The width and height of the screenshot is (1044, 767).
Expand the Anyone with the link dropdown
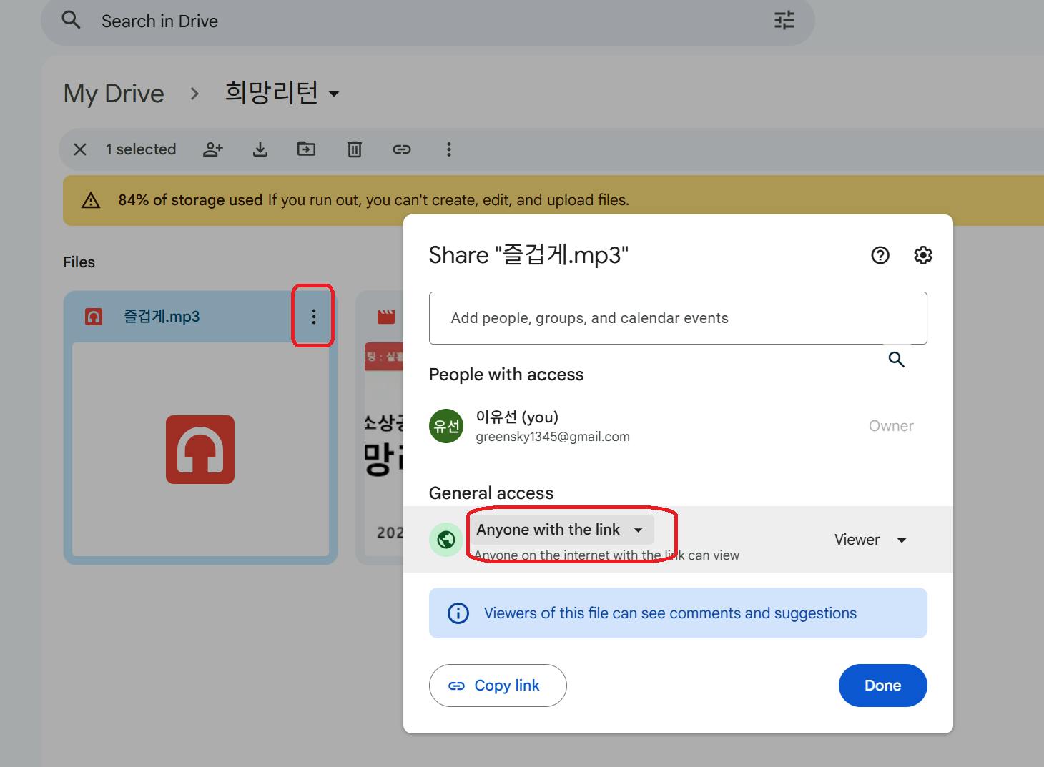click(x=561, y=530)
